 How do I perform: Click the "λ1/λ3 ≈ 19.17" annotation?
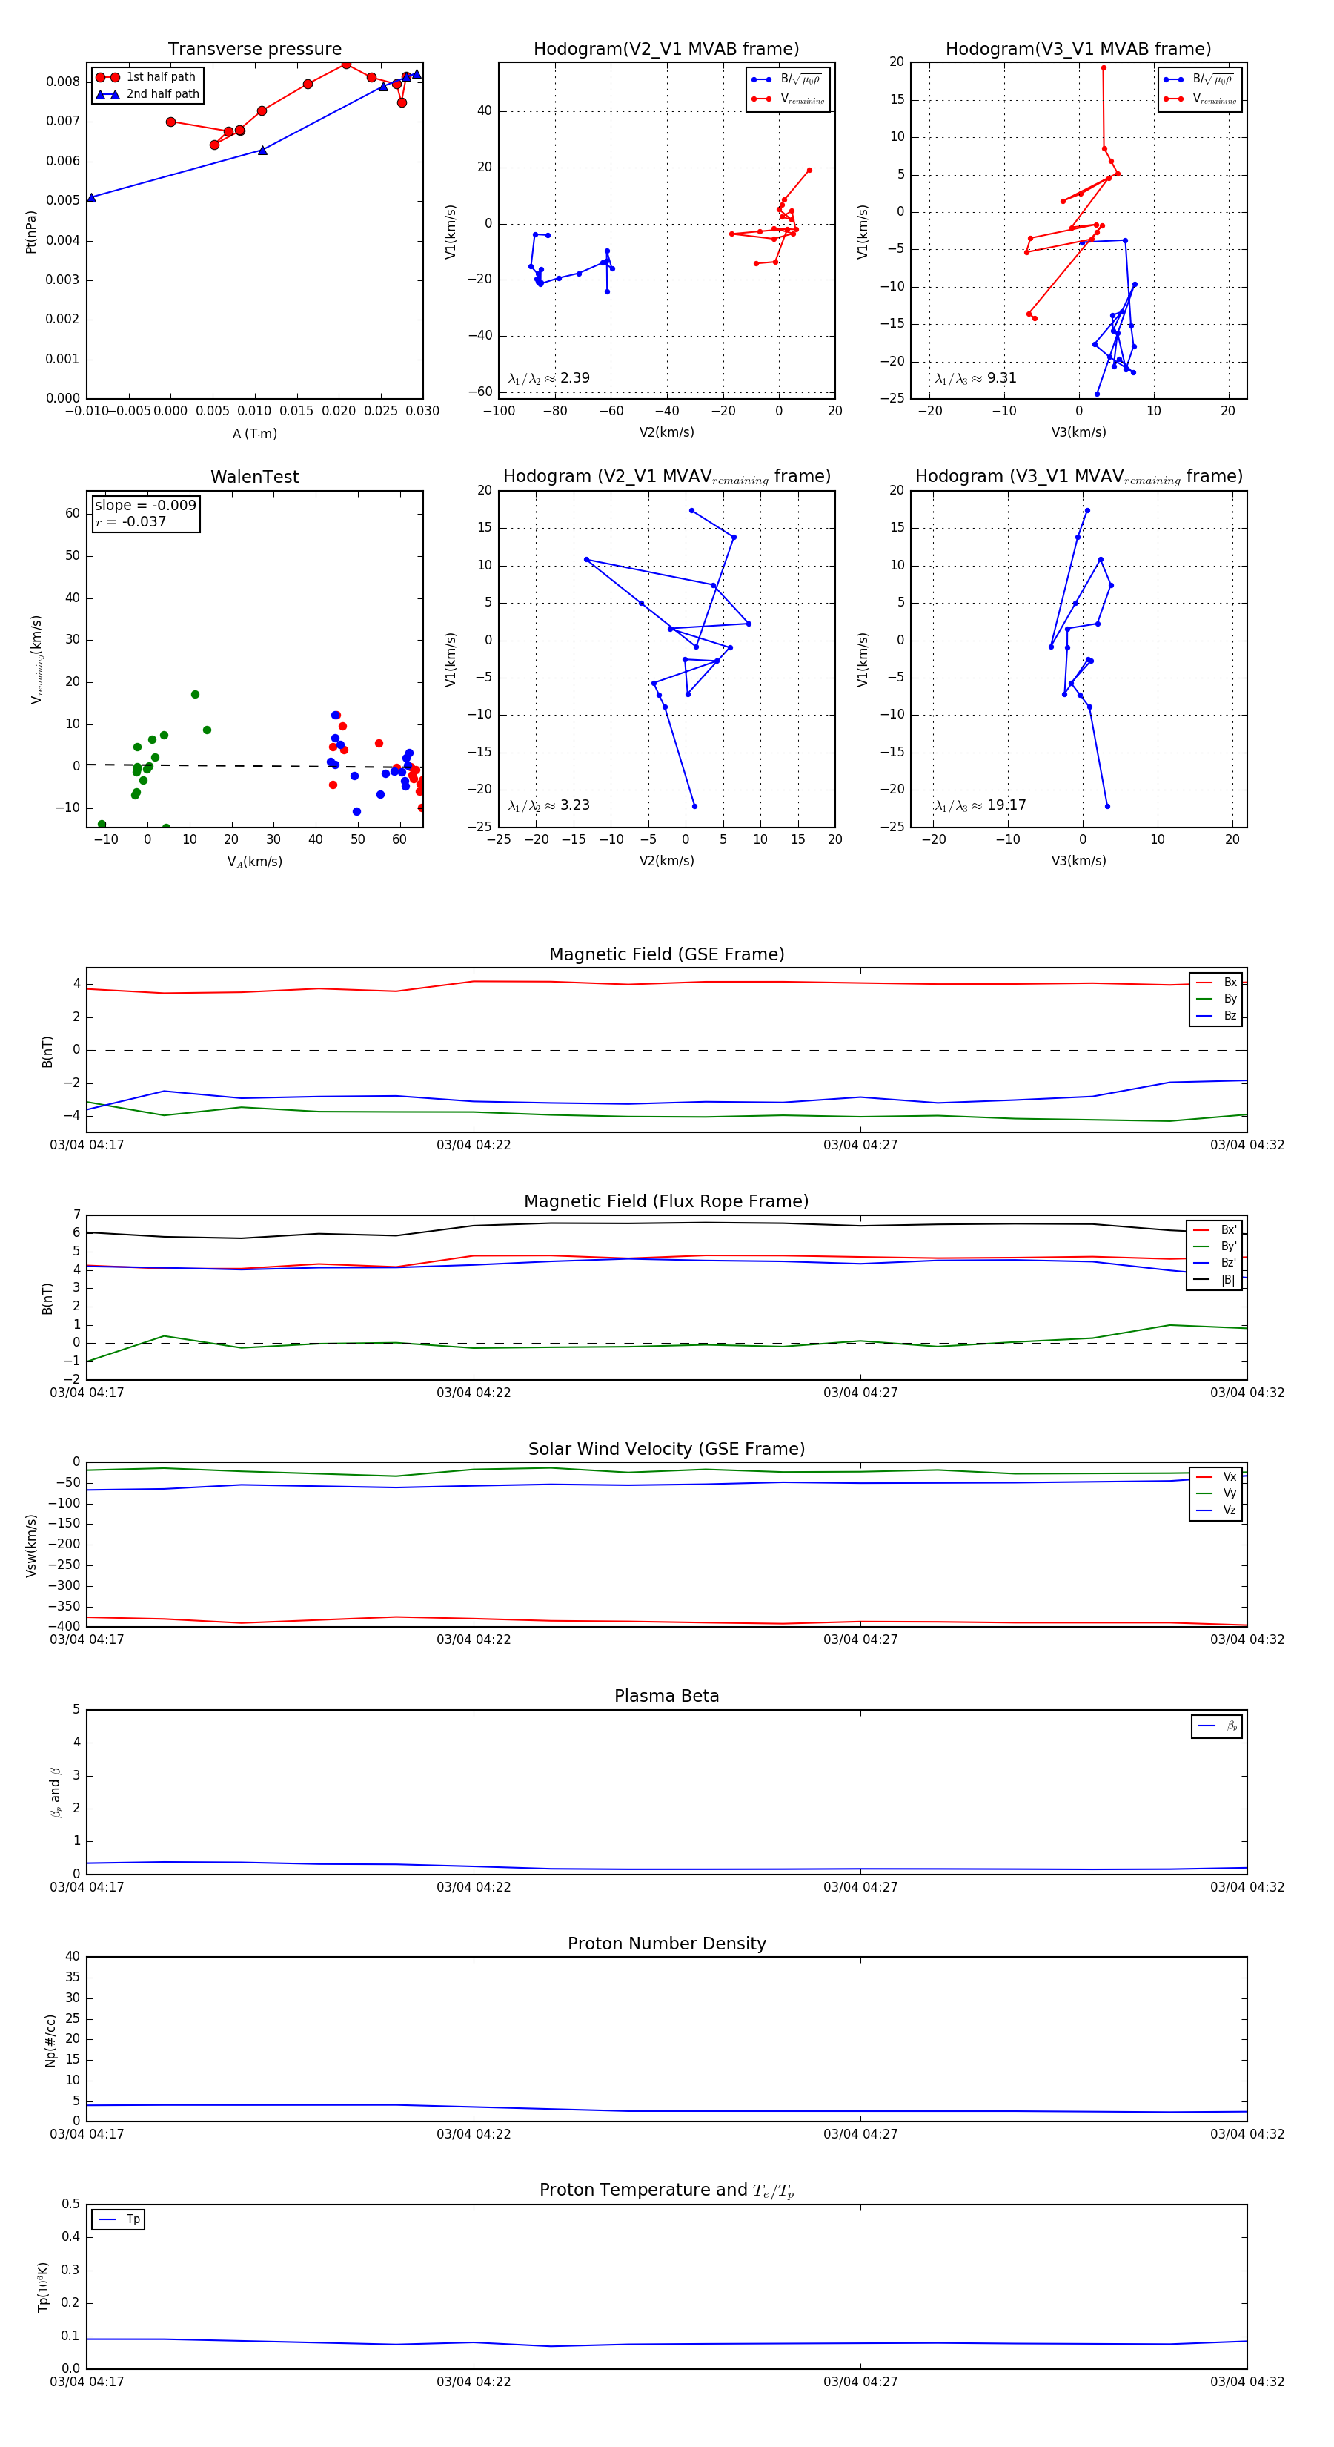coord(980,805)
